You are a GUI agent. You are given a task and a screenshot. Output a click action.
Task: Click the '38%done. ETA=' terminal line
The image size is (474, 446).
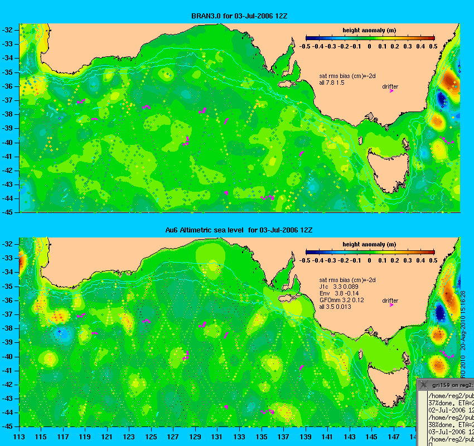451,425
